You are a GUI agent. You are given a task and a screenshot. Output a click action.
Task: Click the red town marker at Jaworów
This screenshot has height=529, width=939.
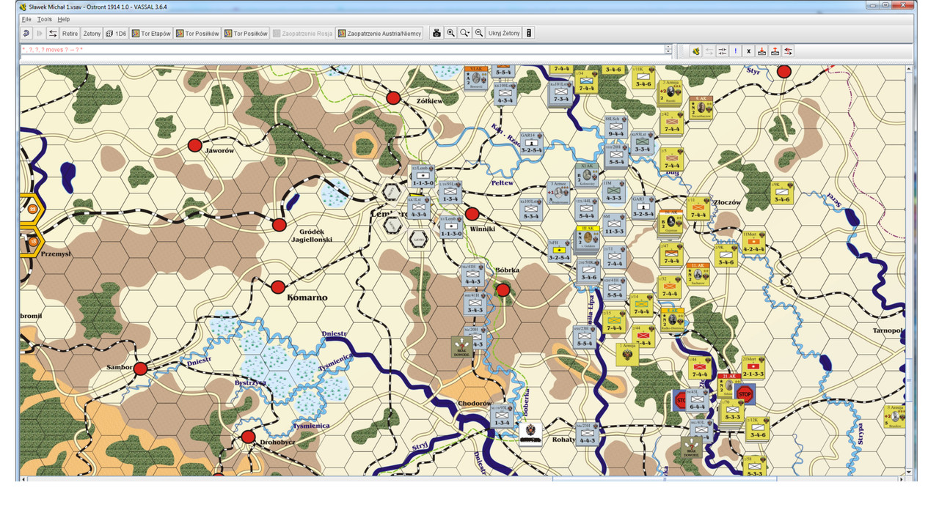(194, 145)
